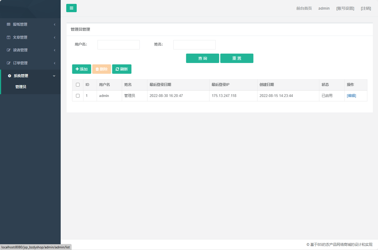Select the 报纸管理 newspaper icon in sidebar
Viewport: 378px width, 250px height.
tap(8, 24)
